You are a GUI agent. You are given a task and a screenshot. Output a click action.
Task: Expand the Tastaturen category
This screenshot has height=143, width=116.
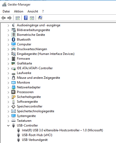8,121
